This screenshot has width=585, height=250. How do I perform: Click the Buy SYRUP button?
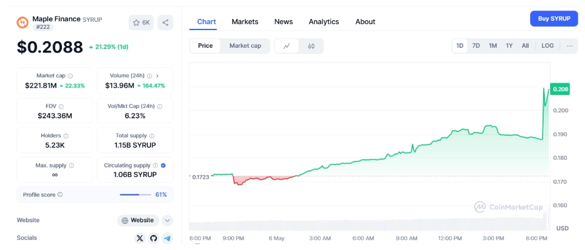[554, 19]
